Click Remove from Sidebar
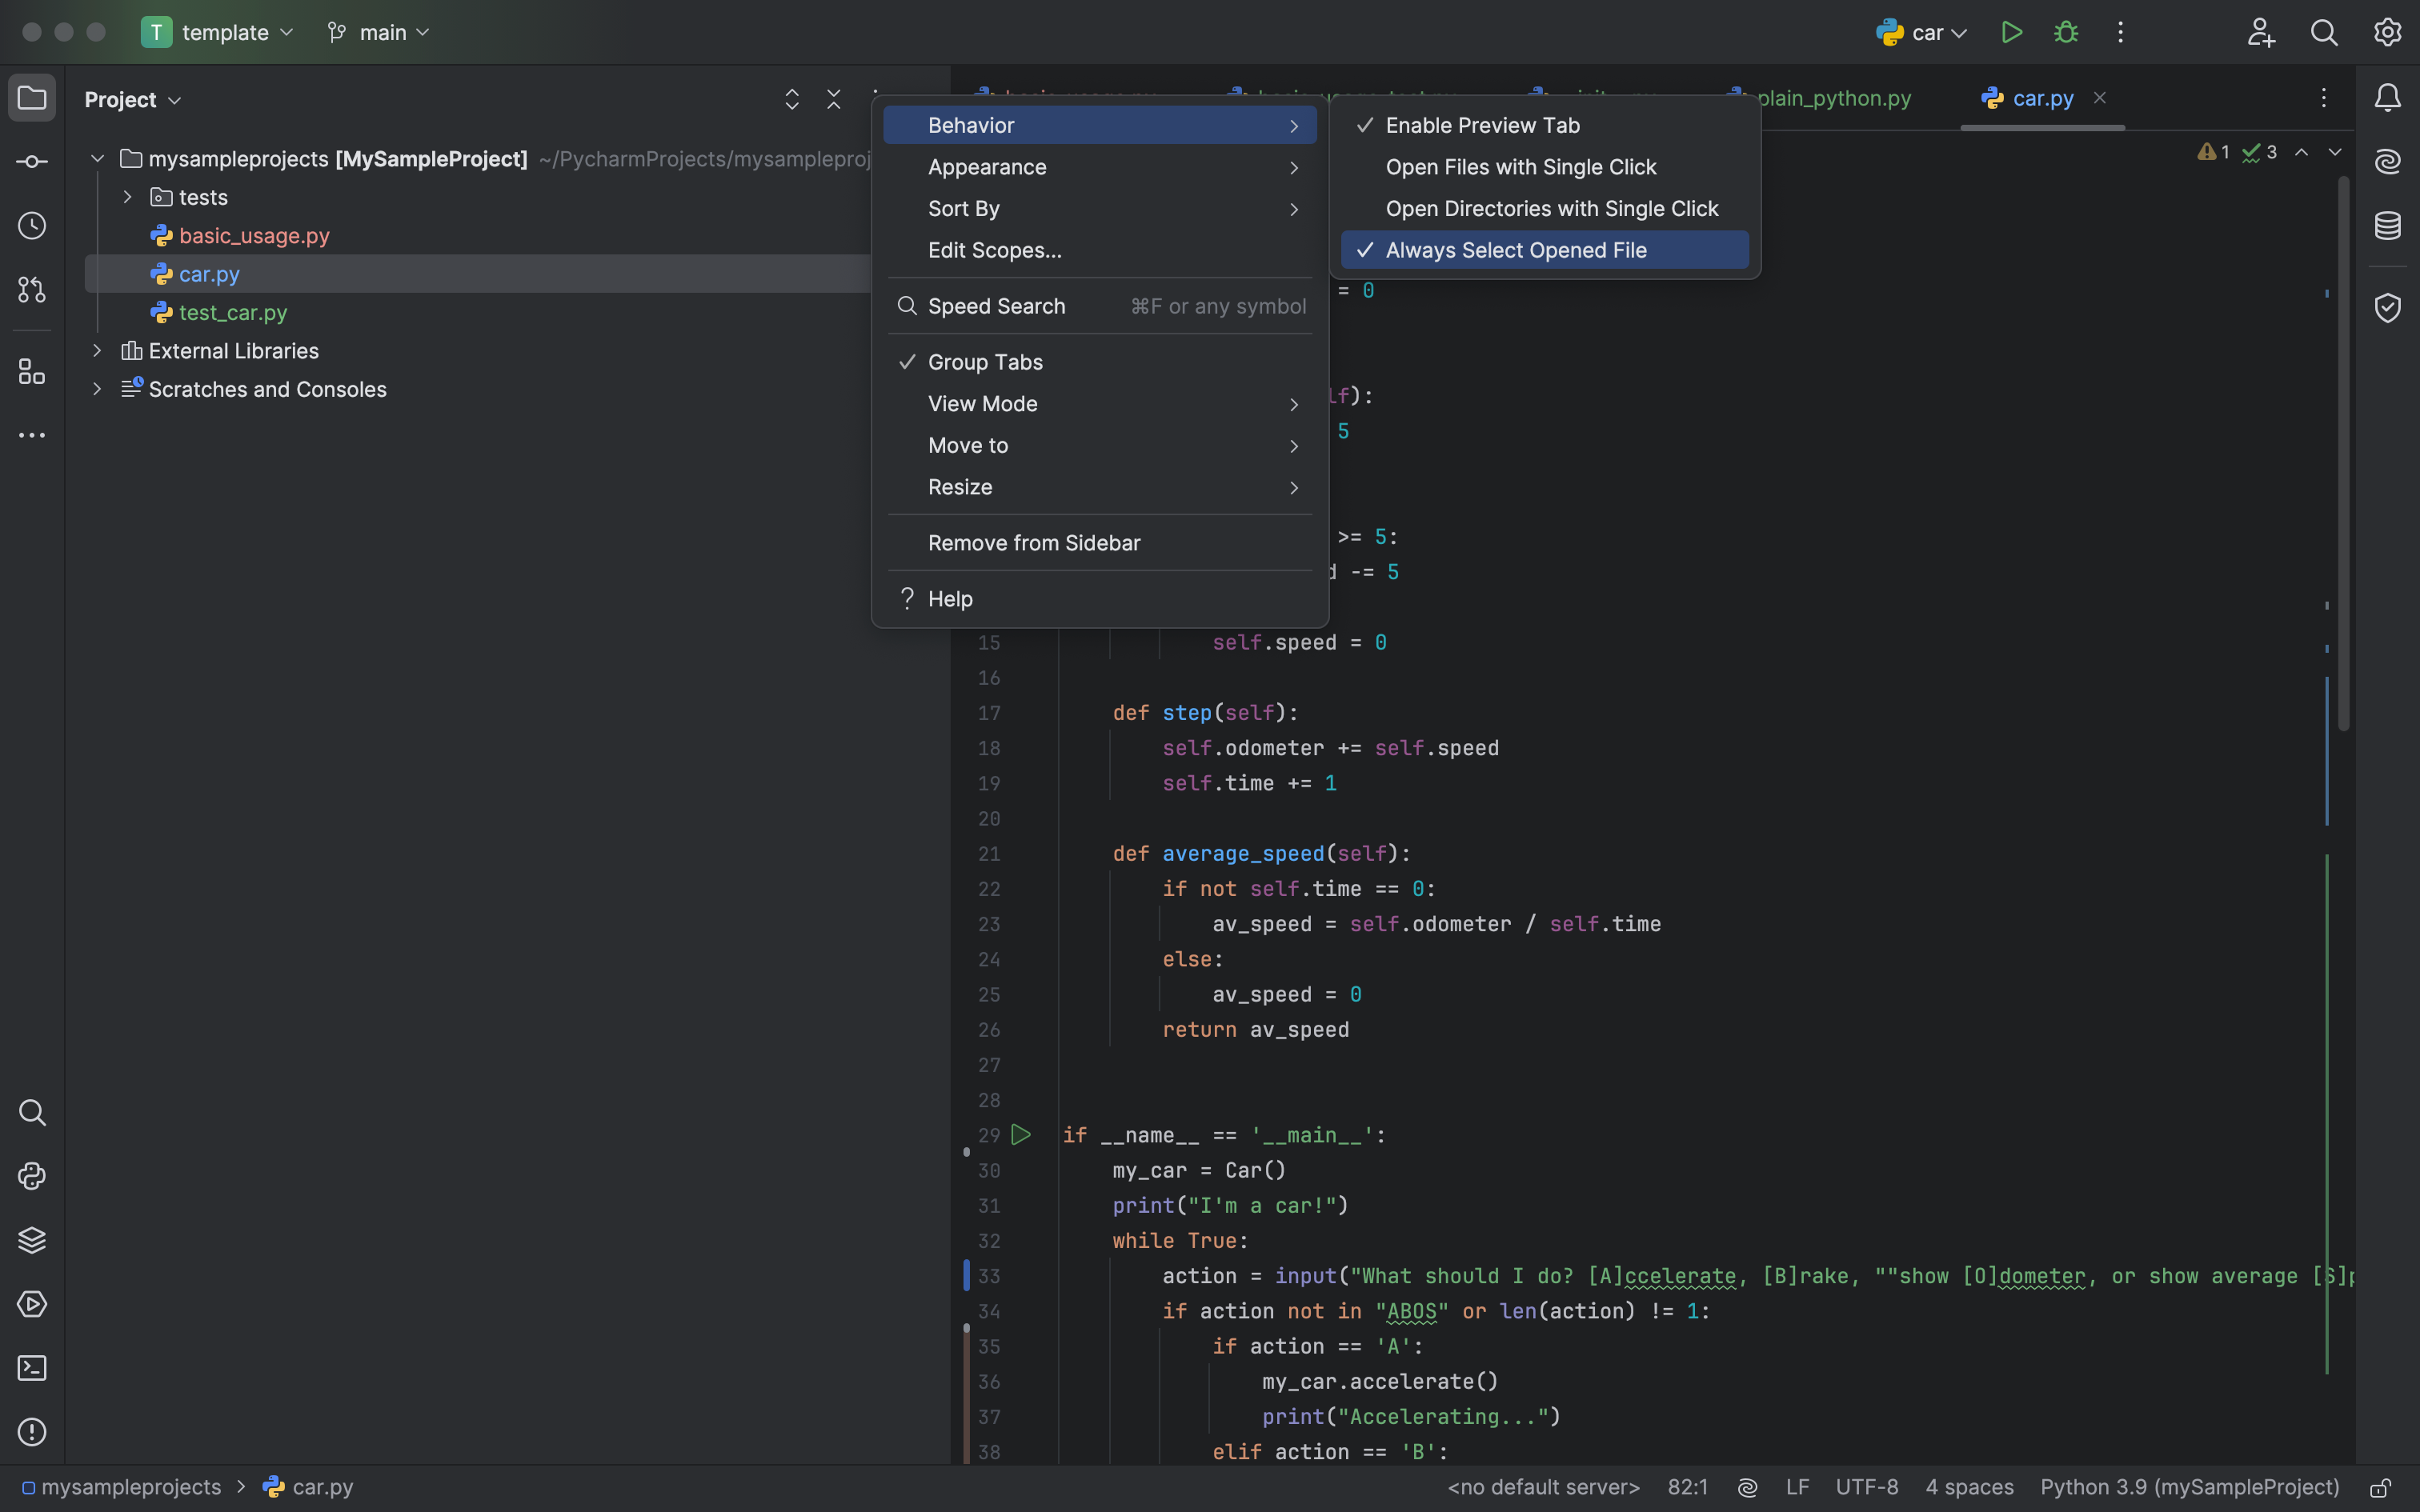 pos(1035,542)
